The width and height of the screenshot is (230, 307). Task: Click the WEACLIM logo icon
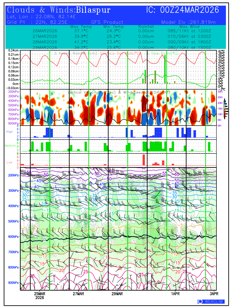(200, 302)
